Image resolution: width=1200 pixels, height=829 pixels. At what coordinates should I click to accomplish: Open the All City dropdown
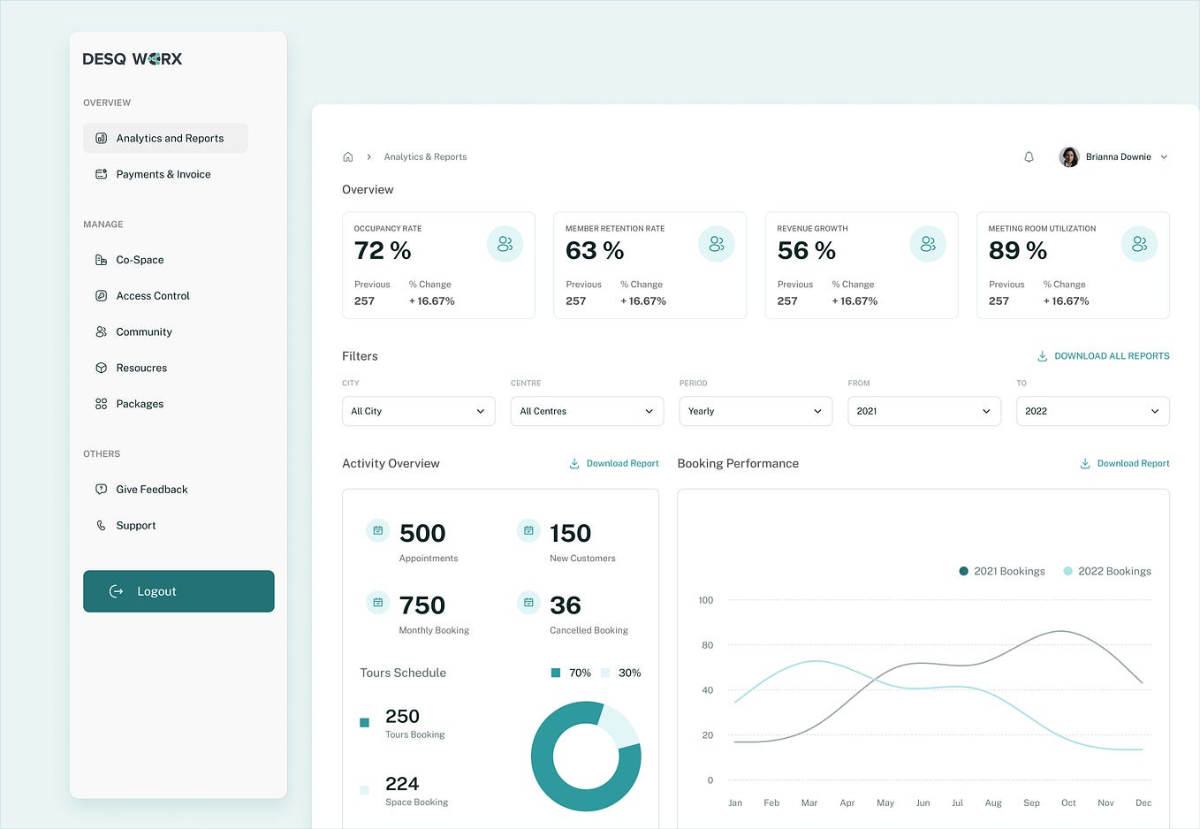pyautogui.click(x=418, y=411)
